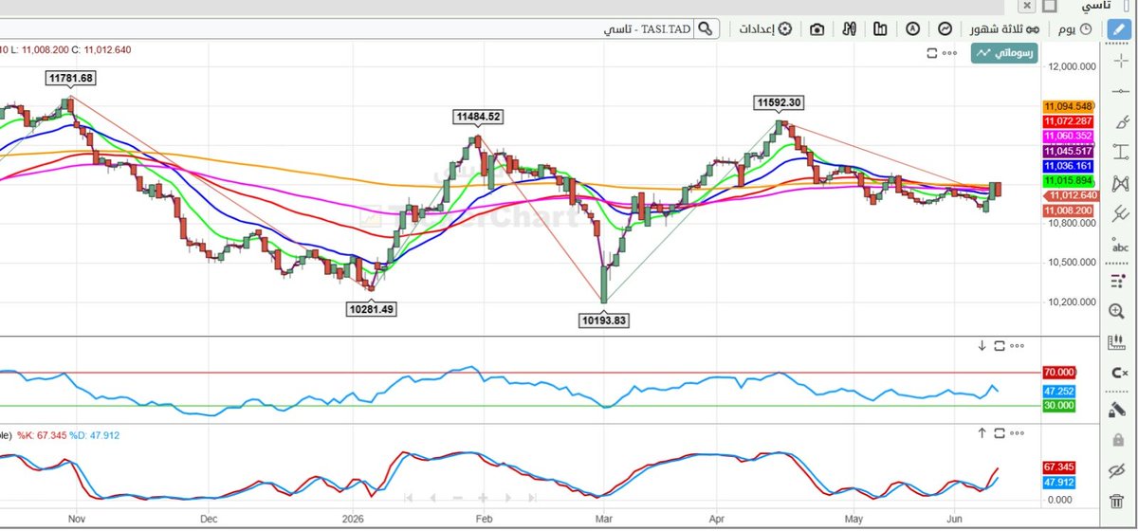Screen dimensions: 1138x531
Task: Click the orange 11,094.548 price label
Action: 1069,107
